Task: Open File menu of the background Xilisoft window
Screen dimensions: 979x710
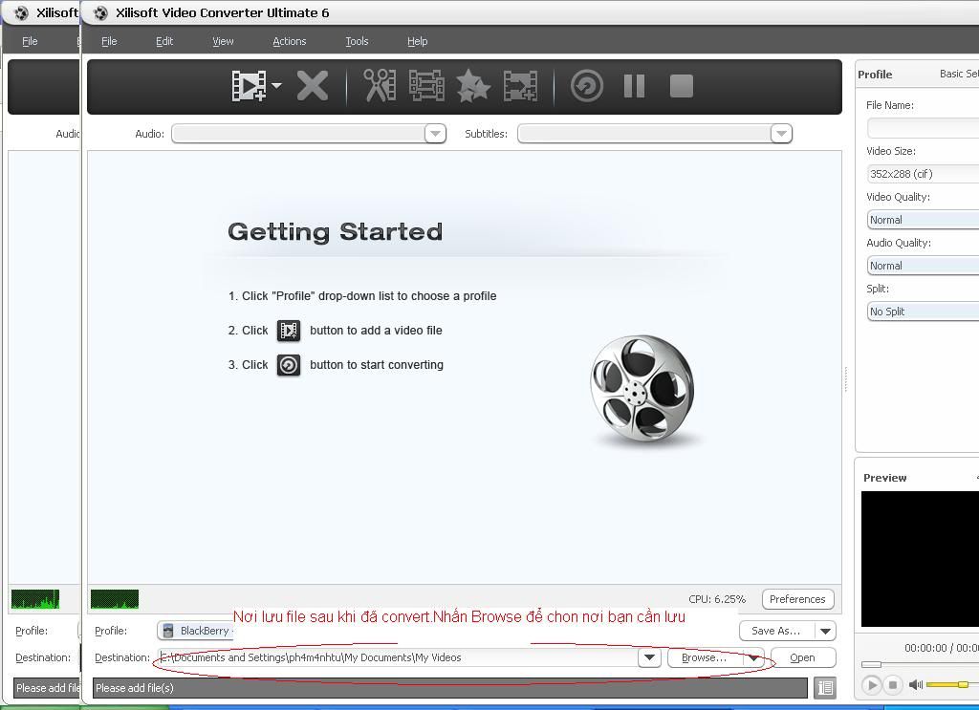Action: (30, 41)
